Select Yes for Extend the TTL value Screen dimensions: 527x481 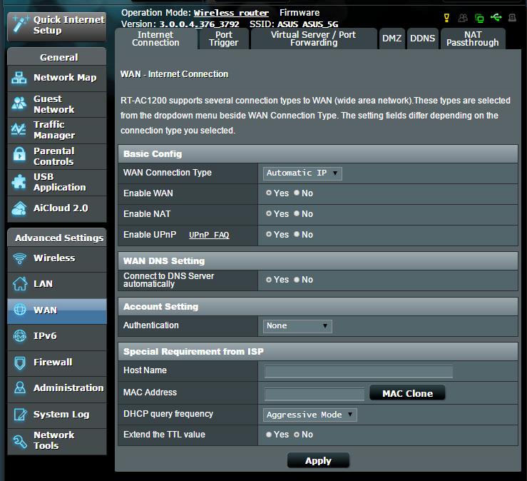coord(269,435)
